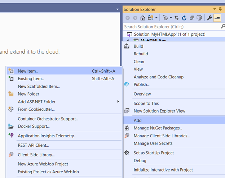Click the NuGet package icon
Viewport: 225px width, 178px height.
(127, 128)
